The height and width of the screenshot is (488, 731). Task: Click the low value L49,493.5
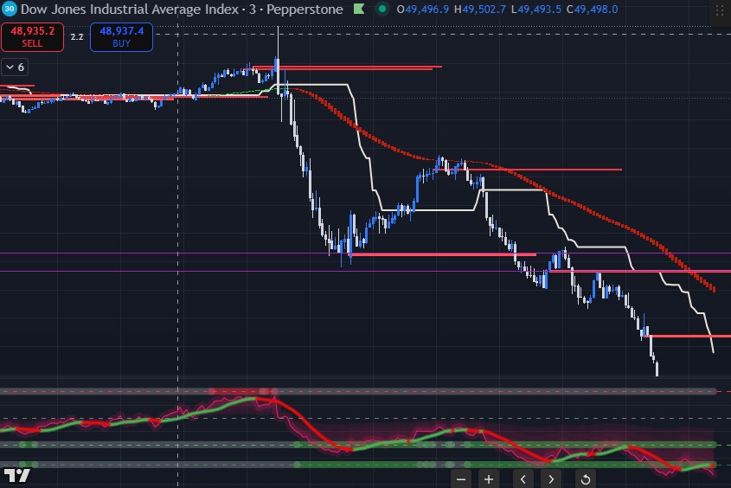[x=536, y=9]
